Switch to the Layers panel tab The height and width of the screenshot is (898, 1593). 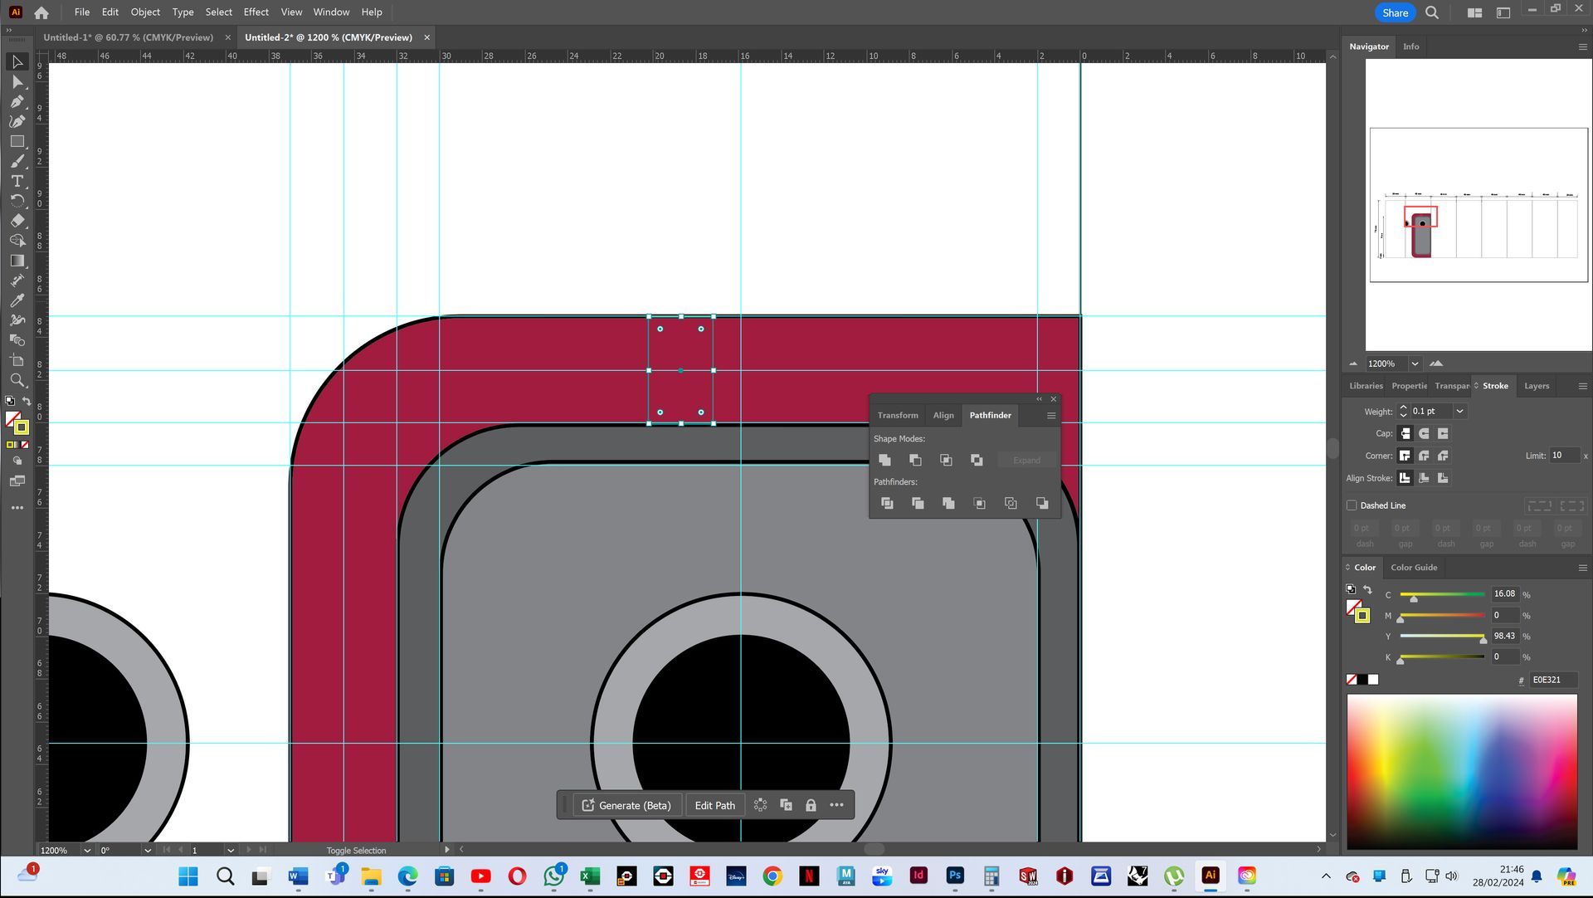[1536, 386]
